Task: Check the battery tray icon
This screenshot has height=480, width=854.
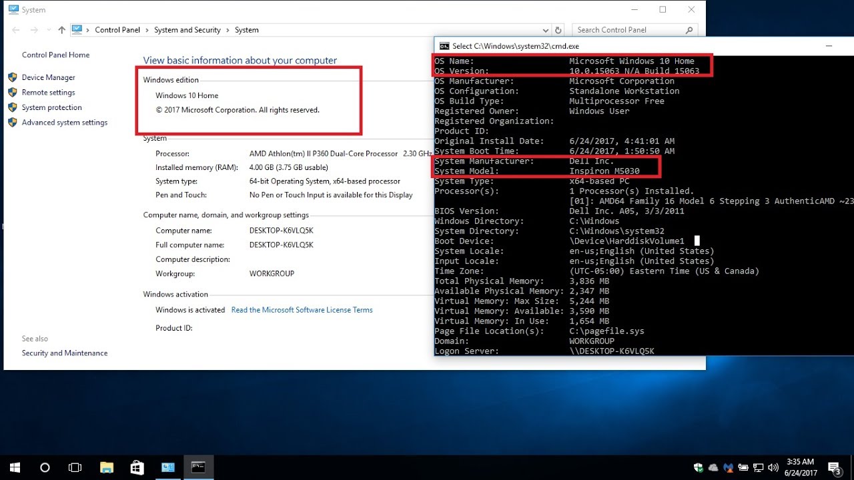Action: click(x=744, y=467)
